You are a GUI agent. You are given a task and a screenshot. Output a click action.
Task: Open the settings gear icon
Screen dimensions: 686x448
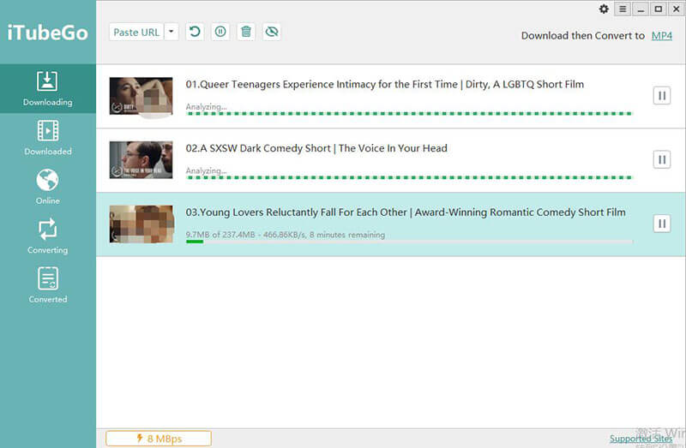pyautogui.click(x=604, y=9)
